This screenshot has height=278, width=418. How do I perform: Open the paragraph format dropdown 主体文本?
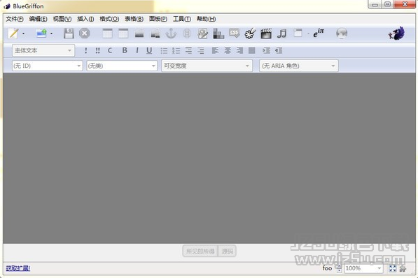click(43, 50)
